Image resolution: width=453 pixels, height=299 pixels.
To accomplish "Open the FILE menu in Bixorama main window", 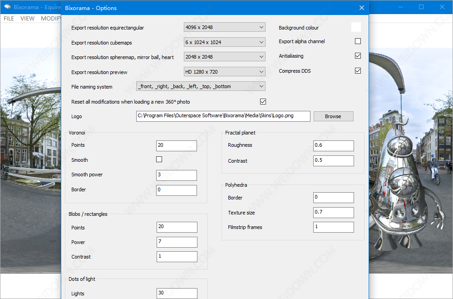I will (x=9, y=19).
